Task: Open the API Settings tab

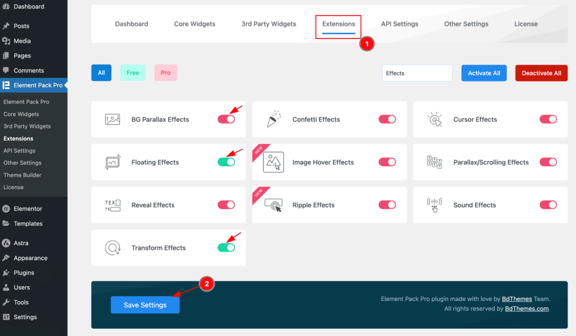Action: click(400, 24)
